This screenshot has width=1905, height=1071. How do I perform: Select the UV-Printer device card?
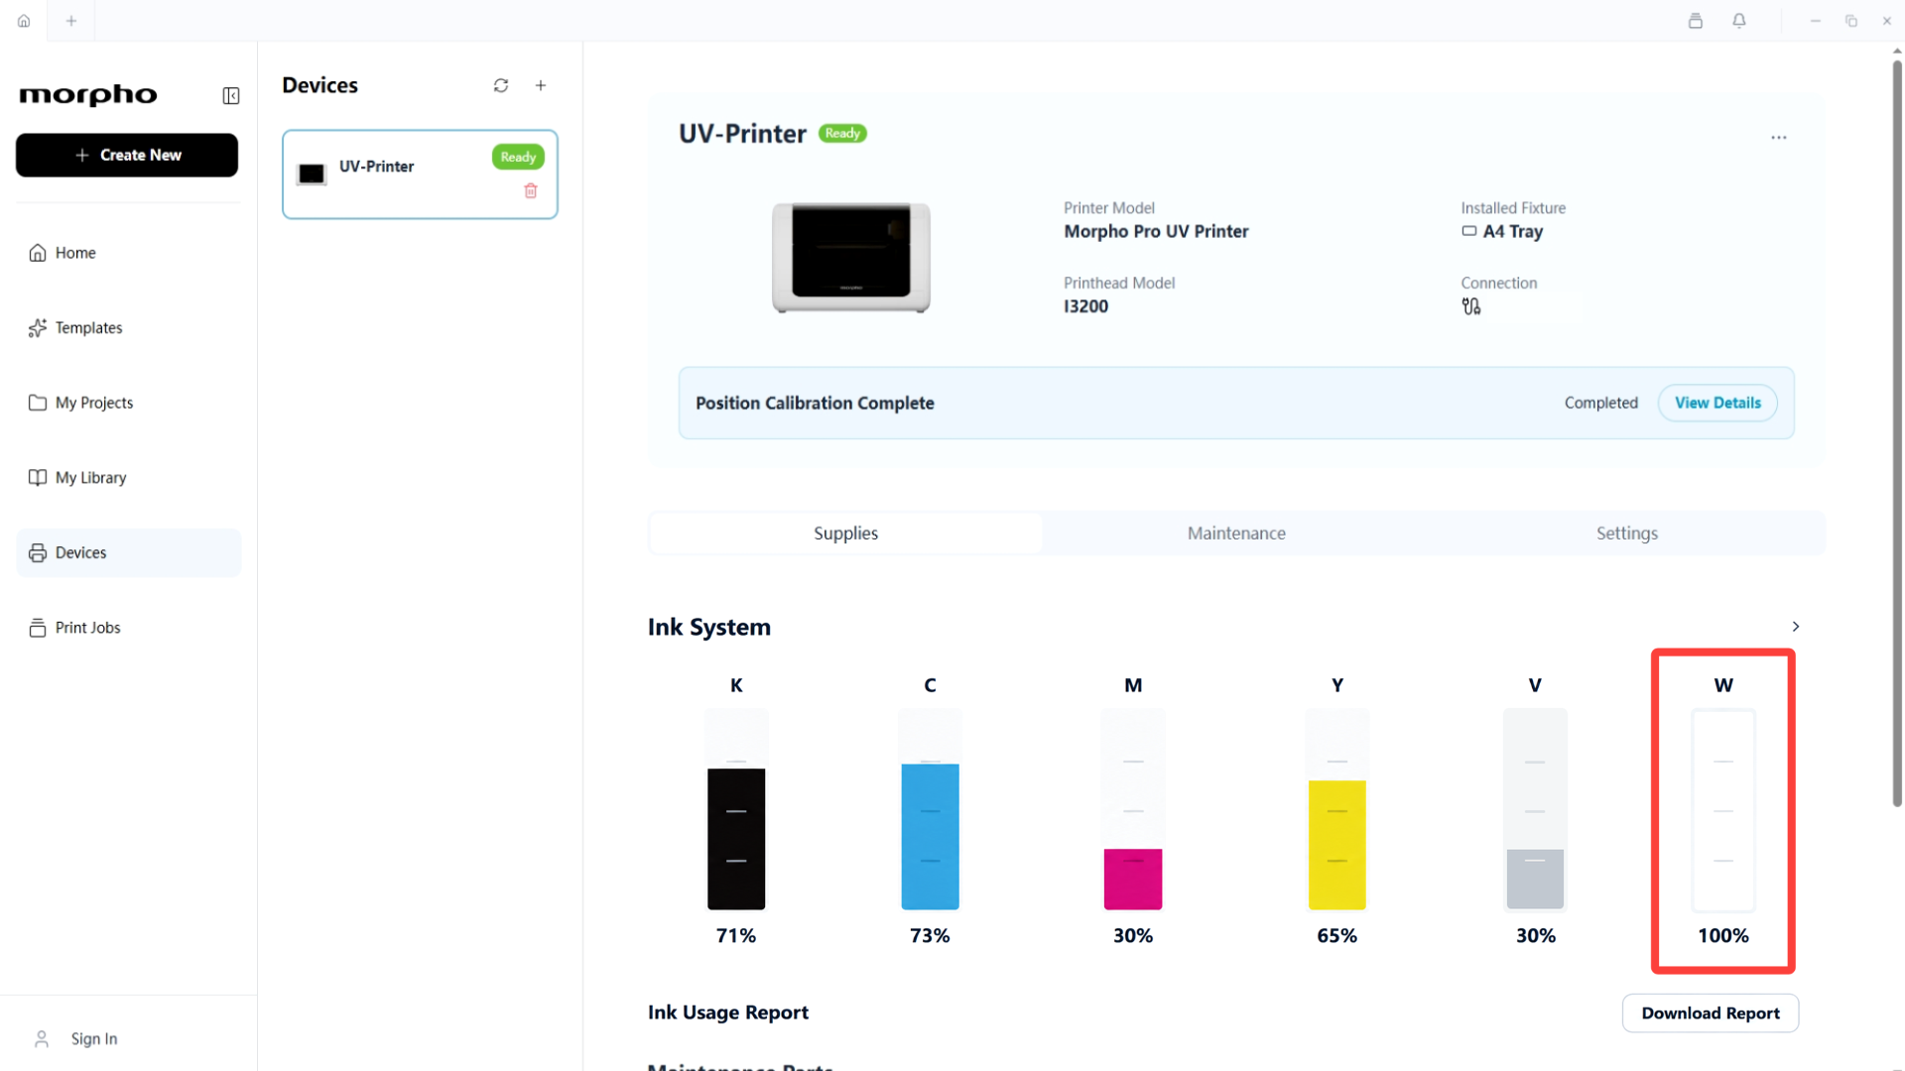[x=420, y=175]
